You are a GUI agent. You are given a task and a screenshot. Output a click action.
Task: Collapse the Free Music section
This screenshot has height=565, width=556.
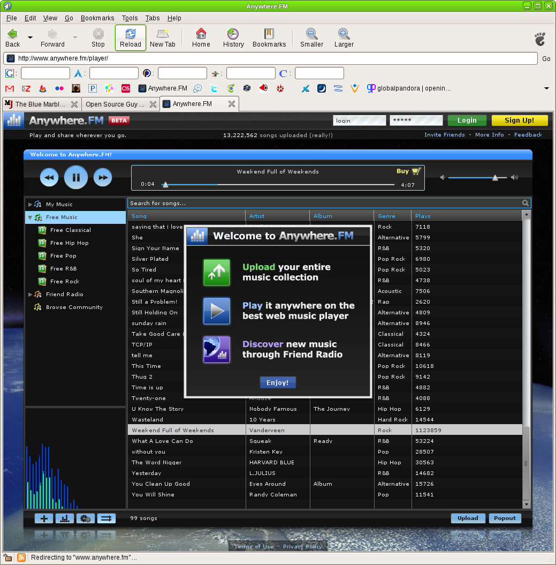[30, 217]
